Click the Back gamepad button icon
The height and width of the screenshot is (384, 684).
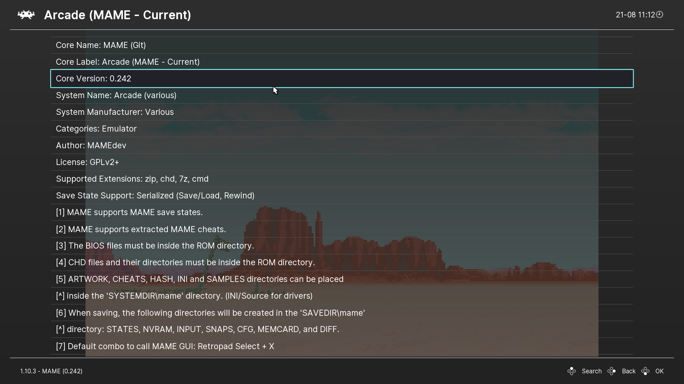pos(612,371)
